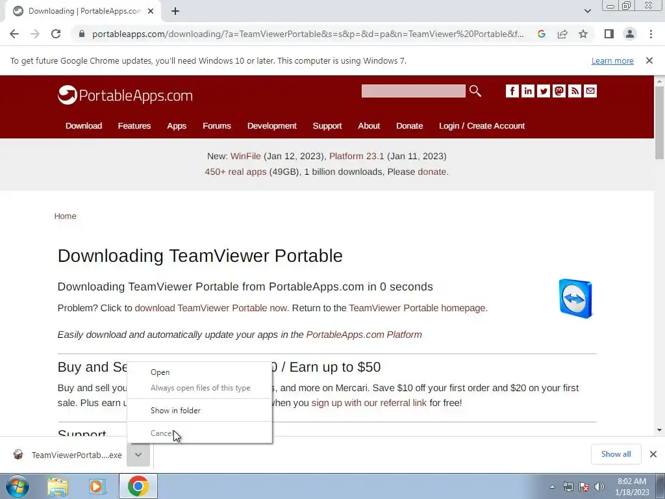Screen dimensions: 665x499
Task: Open the Windows Start button
Action: coord(18,486)
